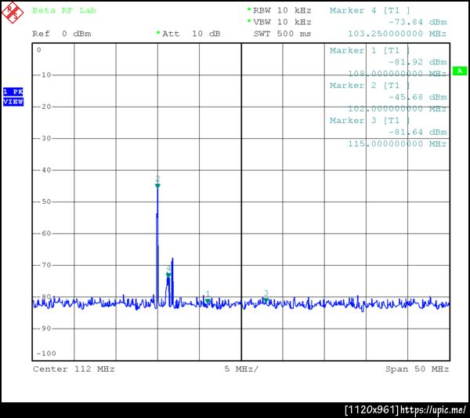Select marker 4 triangle on the side peak
Image resolution: width=470 pixels, height=418 pixels.
click(168, 274)
